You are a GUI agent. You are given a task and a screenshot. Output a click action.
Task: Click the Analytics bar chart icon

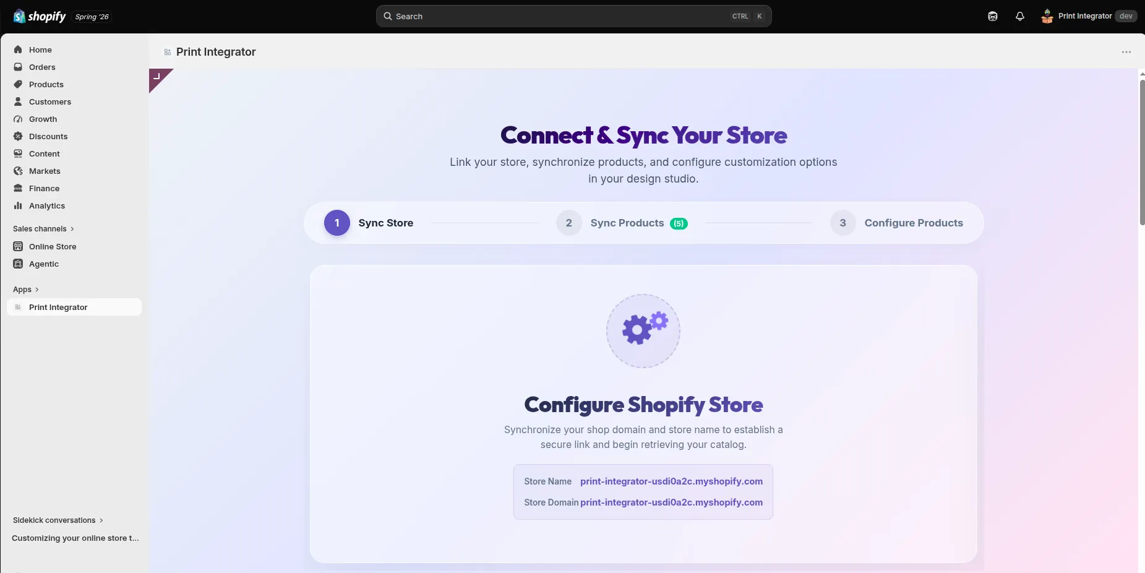coord(18,205)
